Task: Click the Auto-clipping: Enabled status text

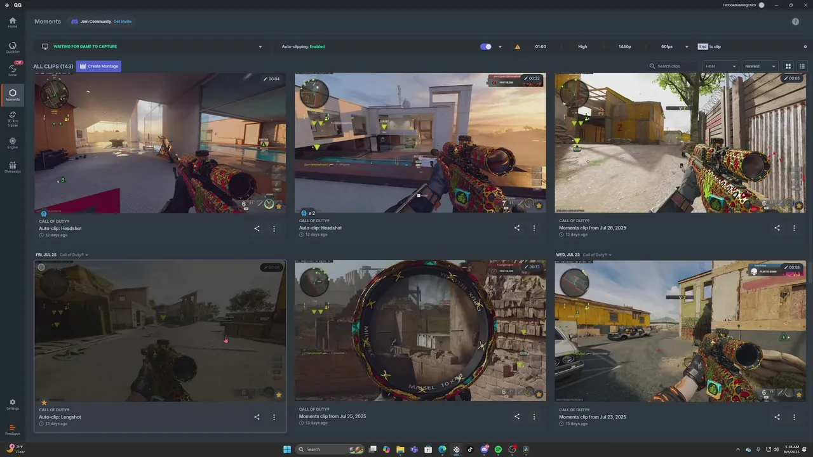Action: coord(303,46)
